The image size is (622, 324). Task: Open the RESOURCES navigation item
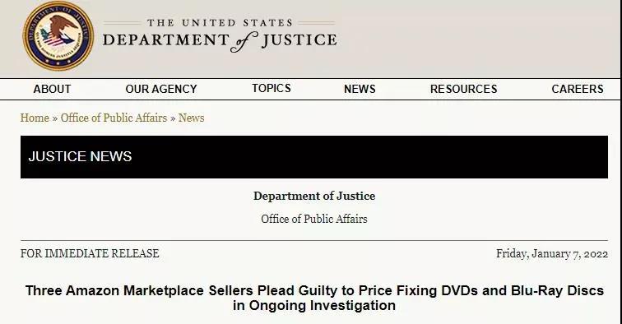(463, 89)
